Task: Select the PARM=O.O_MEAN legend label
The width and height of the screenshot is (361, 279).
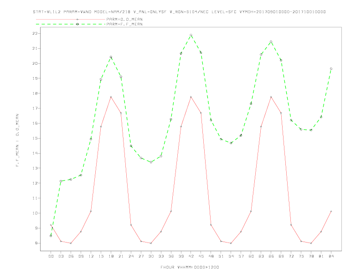Action: 124,19
